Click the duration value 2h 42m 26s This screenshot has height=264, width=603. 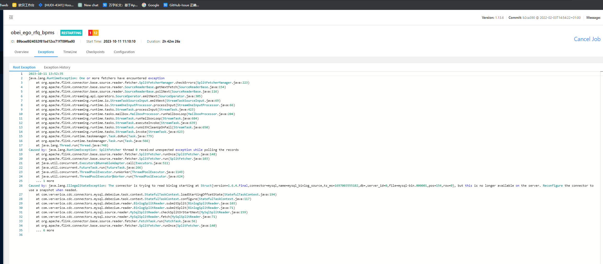(x=171, y=41)
